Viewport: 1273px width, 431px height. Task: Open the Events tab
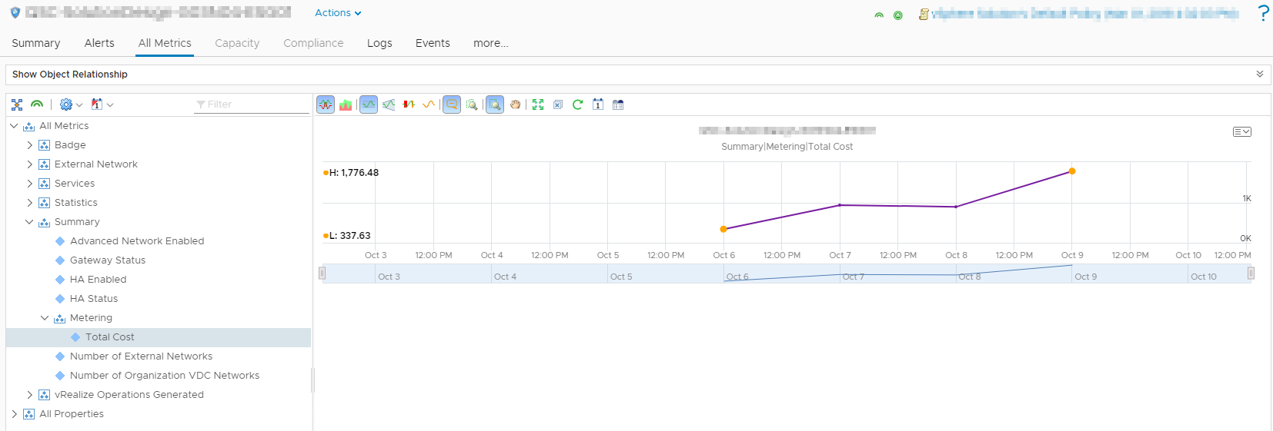pos(433,43)
